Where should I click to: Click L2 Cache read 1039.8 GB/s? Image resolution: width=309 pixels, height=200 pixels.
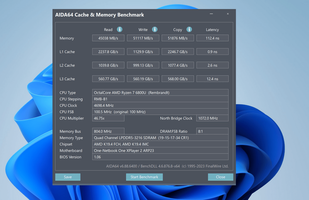(108, 65)
